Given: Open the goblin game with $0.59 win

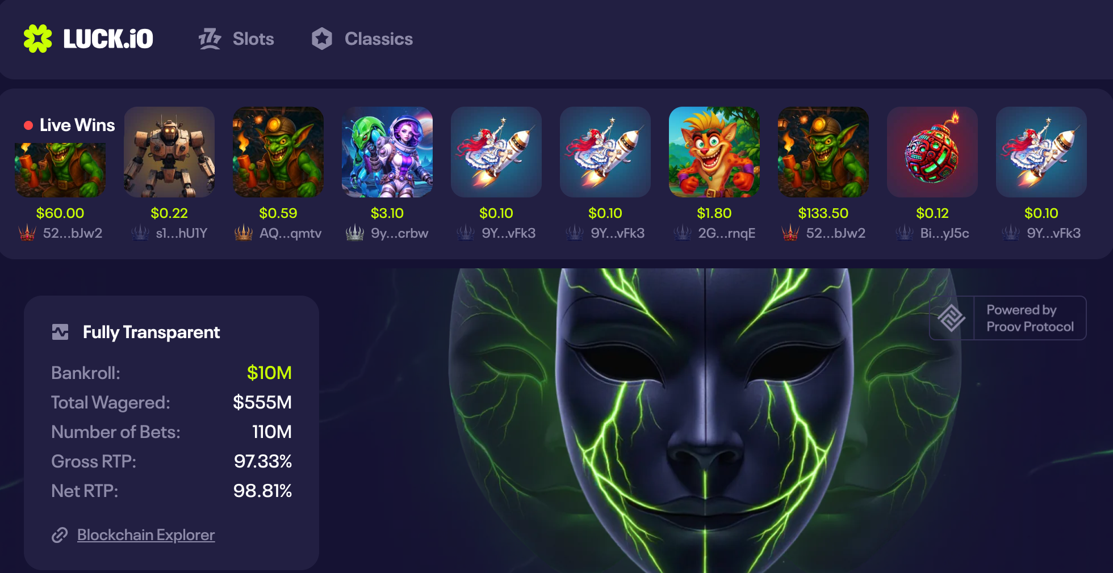Looking at the screenshot, I should (278, 152).
